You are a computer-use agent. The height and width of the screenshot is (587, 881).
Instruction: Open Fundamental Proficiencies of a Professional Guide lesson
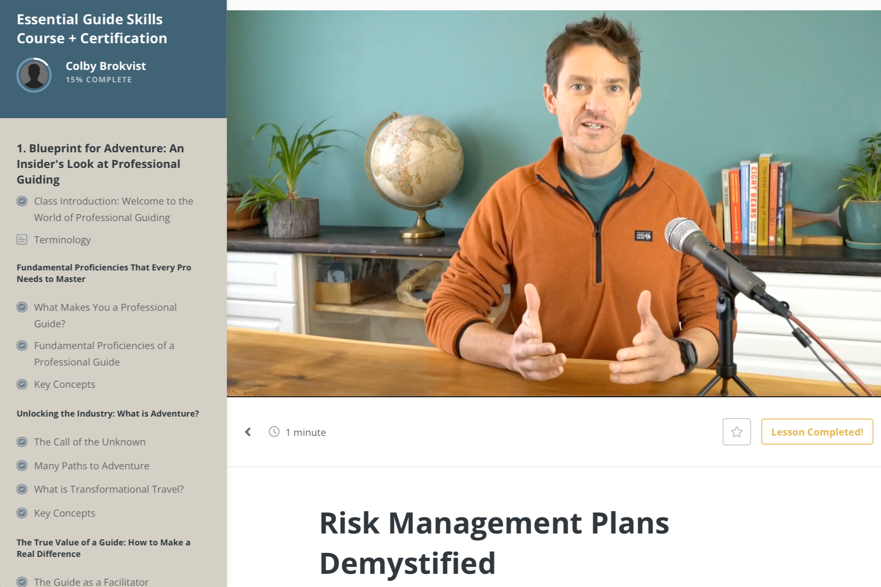tap(104, 354)
